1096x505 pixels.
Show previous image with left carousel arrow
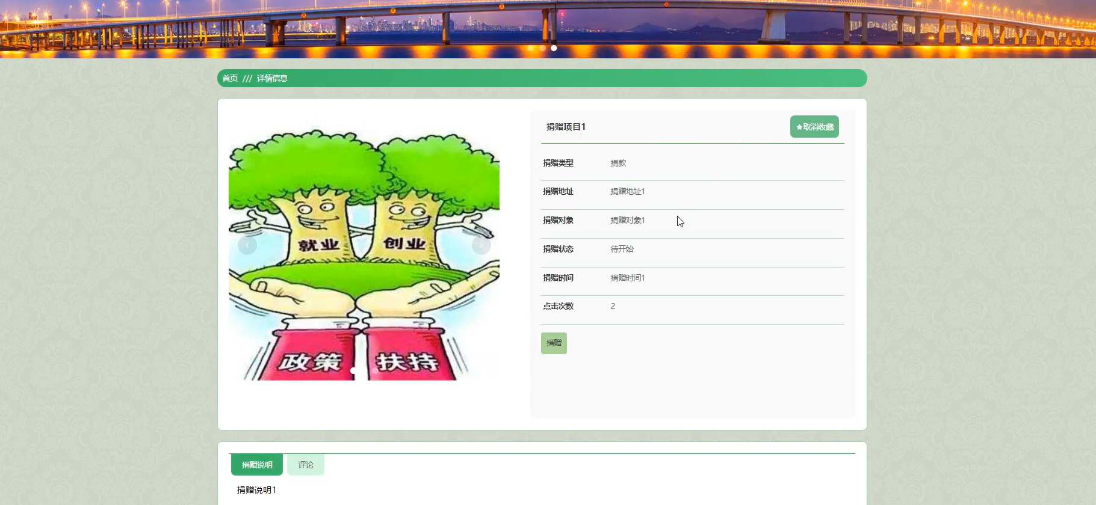[x=247, y=245]
